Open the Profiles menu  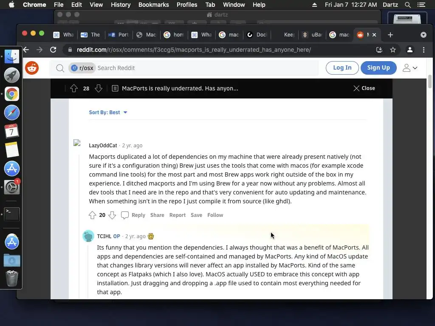click(187, 5)
